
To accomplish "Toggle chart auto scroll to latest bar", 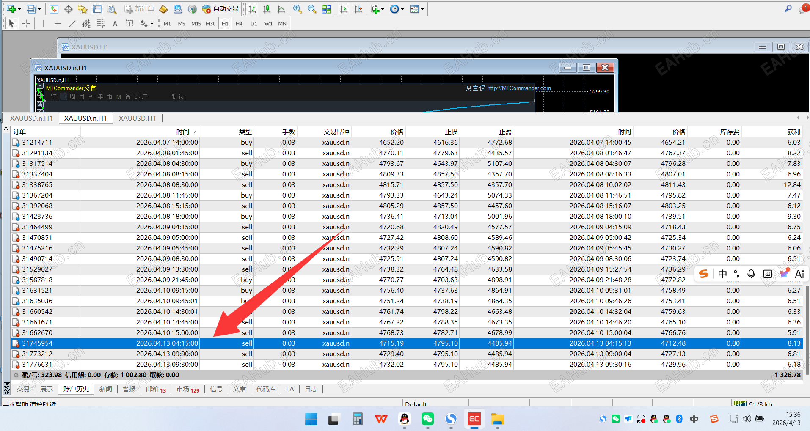I will click(344, 9).
